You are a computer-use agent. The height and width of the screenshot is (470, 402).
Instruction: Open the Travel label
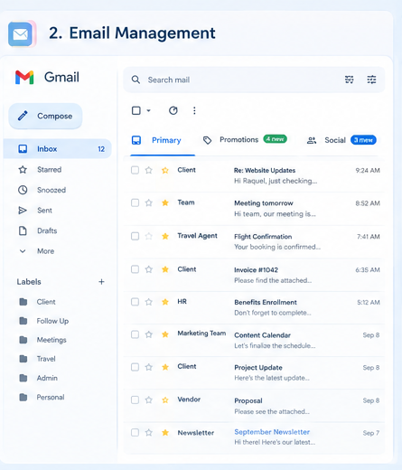coord(46,359)
